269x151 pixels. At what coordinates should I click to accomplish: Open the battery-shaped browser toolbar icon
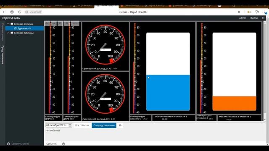pos(249,12)
